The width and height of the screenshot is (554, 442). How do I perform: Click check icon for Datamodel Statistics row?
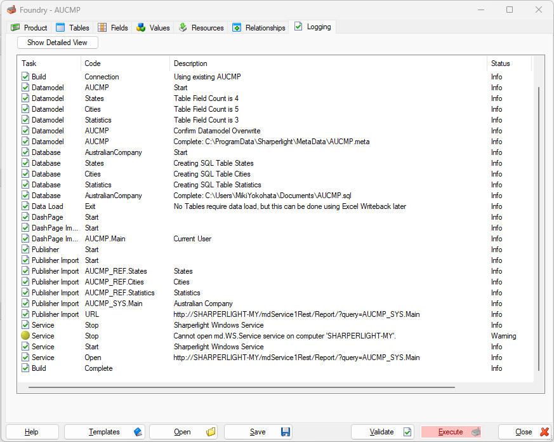(25, 119)
